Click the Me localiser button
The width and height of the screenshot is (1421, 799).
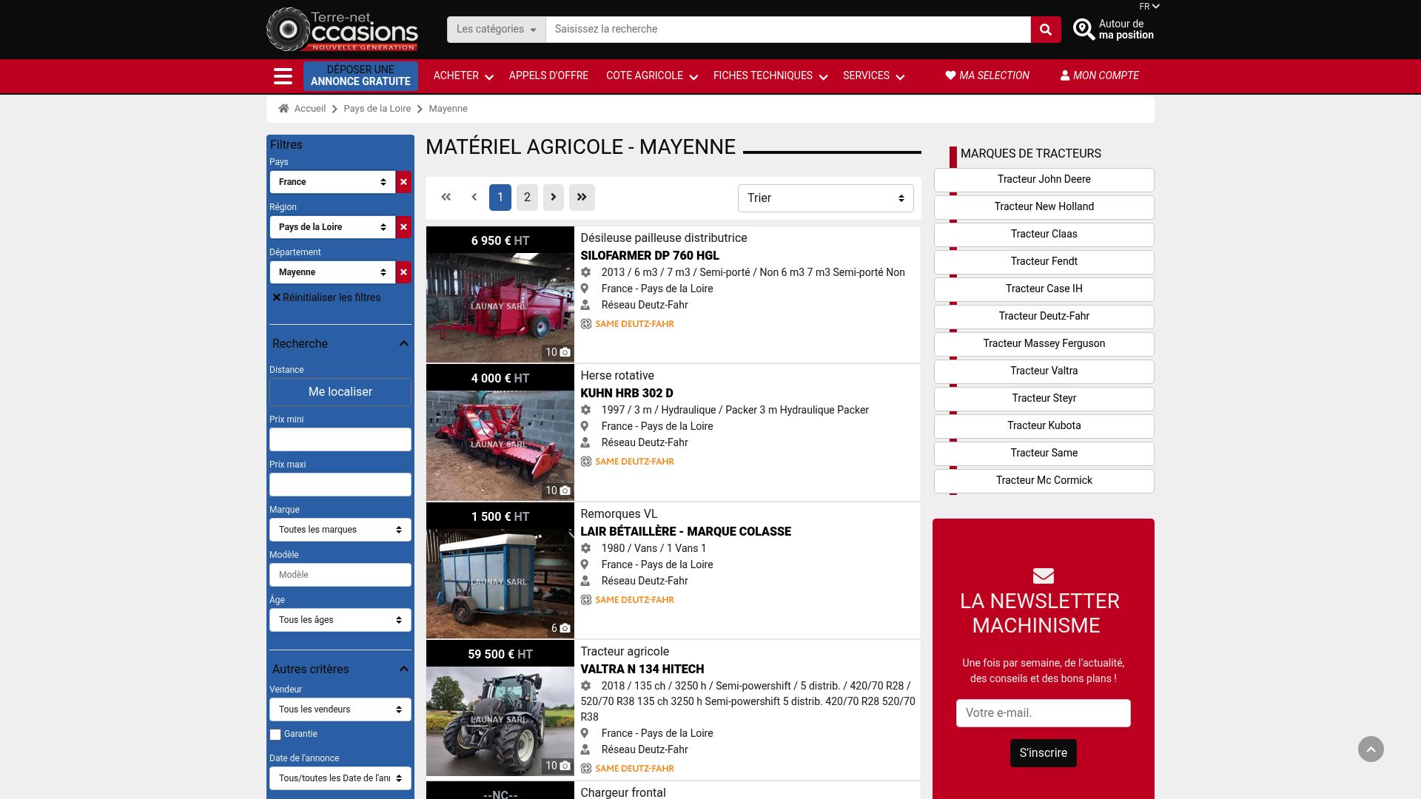340,392
